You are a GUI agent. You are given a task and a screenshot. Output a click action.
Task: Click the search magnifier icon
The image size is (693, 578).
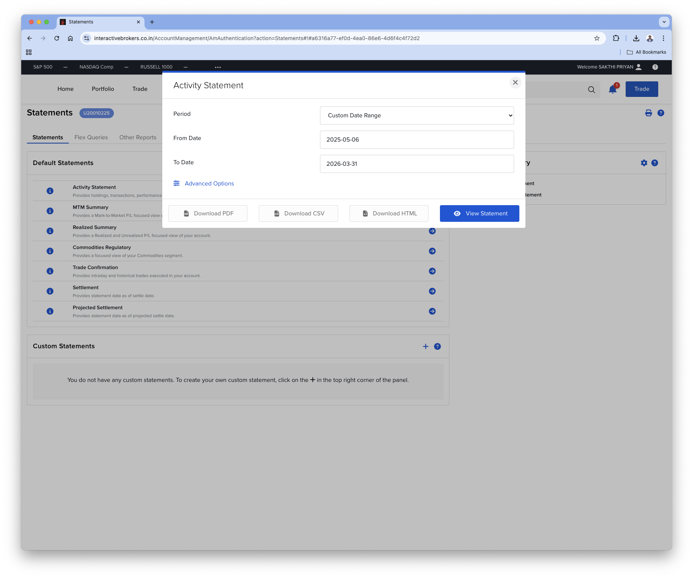coord(591,90)
